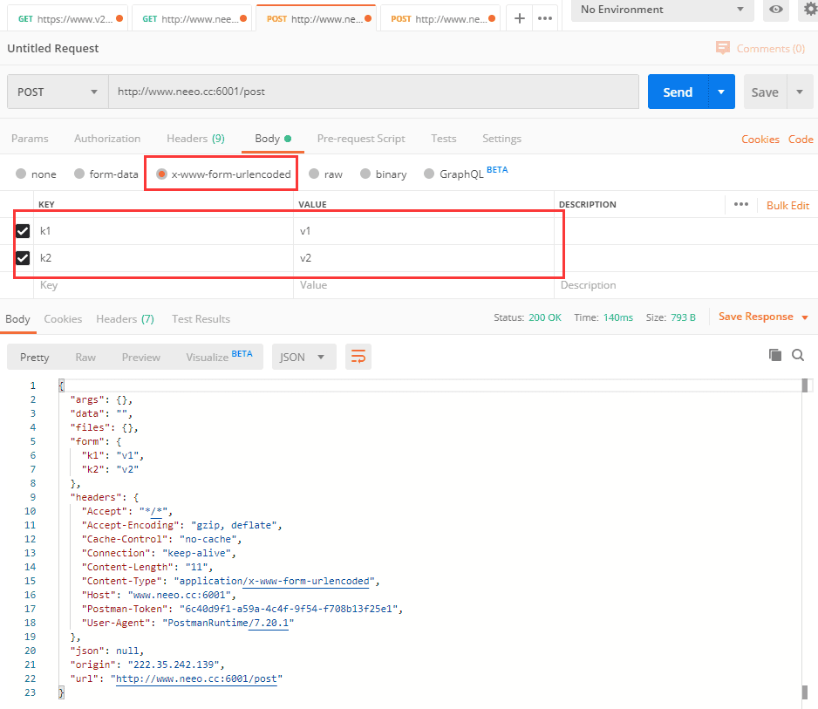Switch to the GET http://www.nee tab
The width and height of the screenshot is (818, 709).
tap(192, 19)
